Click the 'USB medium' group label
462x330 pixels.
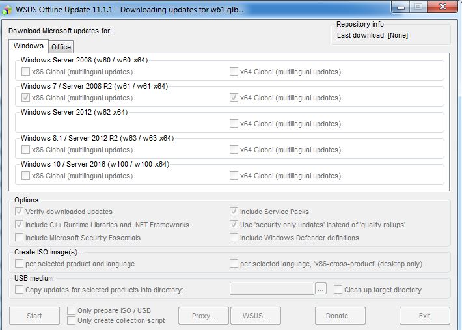(34, 278)
